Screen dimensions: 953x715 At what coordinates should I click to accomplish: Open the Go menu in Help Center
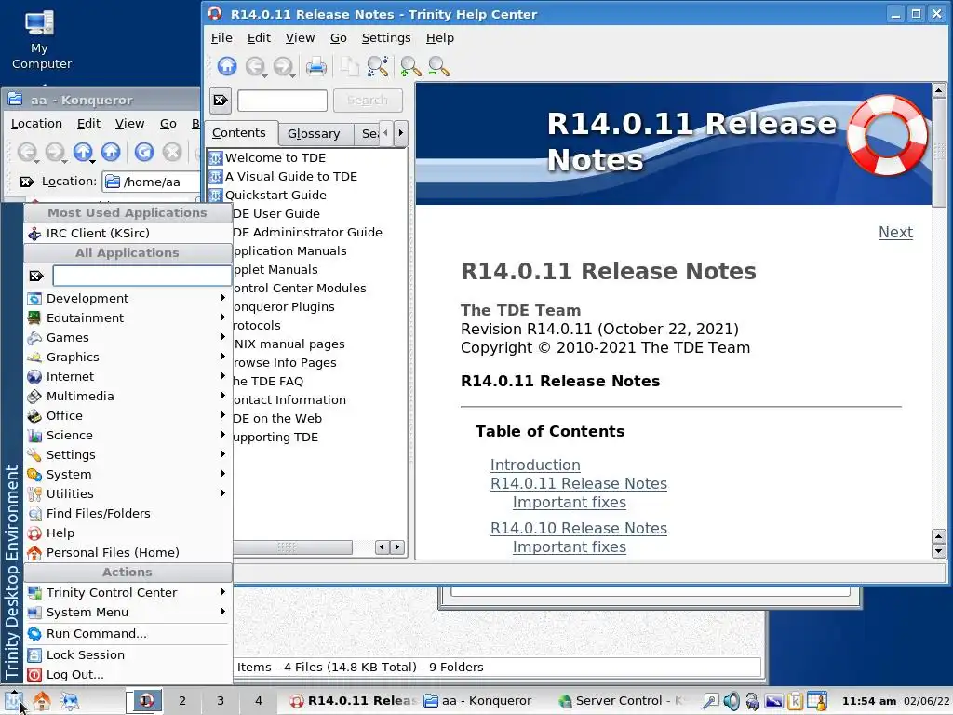339,37
